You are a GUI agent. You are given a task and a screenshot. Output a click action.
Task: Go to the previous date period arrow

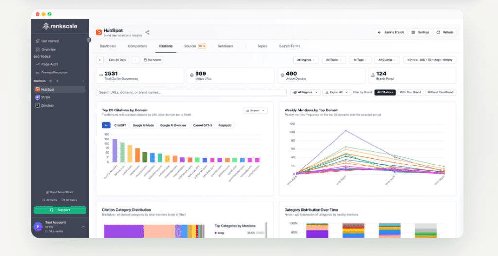pos(100,60)
